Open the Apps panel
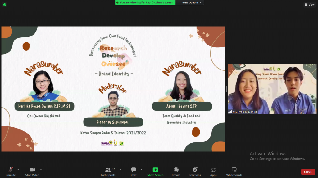The height and width of the screenshot is (178, 318). click(213, 171)
